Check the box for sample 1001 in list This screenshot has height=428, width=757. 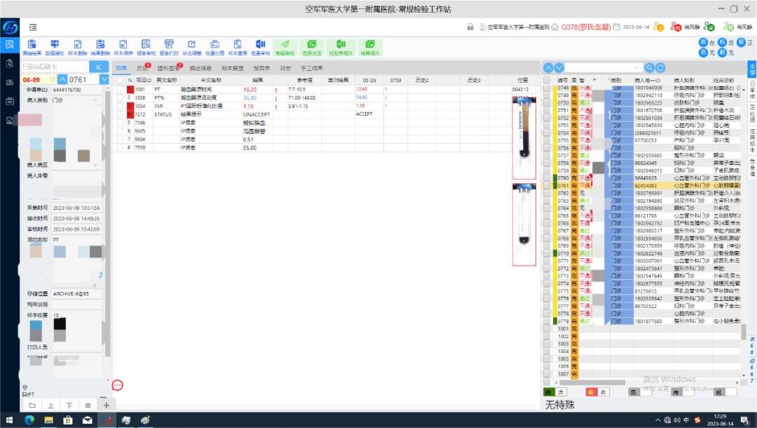pos(547,328)
